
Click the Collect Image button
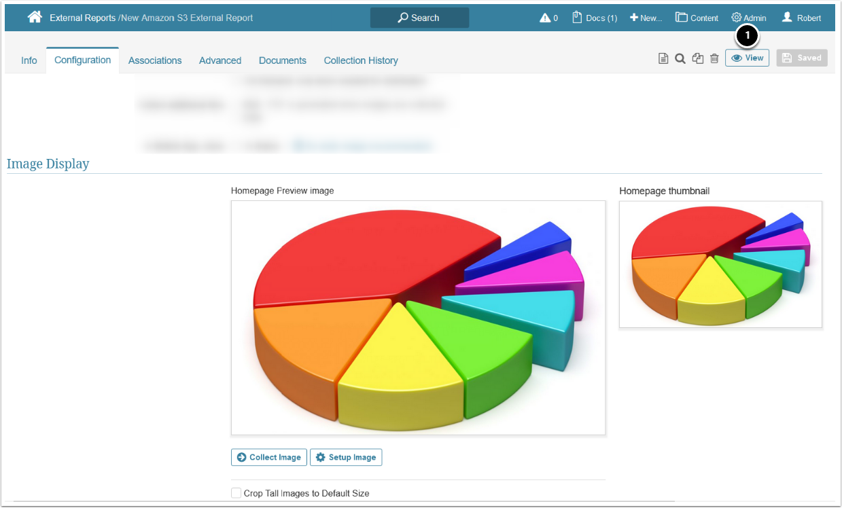tap(269, 457)
